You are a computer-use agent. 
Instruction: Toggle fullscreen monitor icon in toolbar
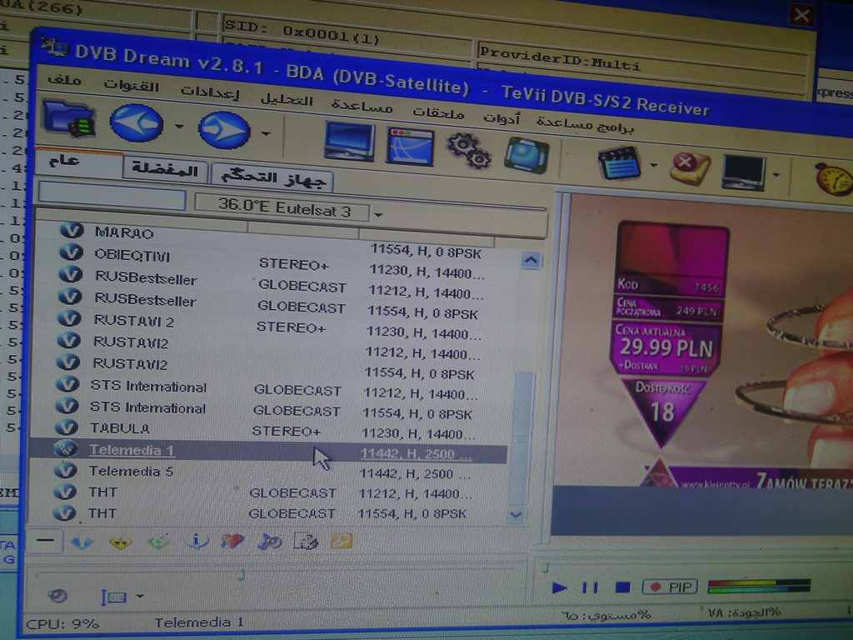pos(349,142)
